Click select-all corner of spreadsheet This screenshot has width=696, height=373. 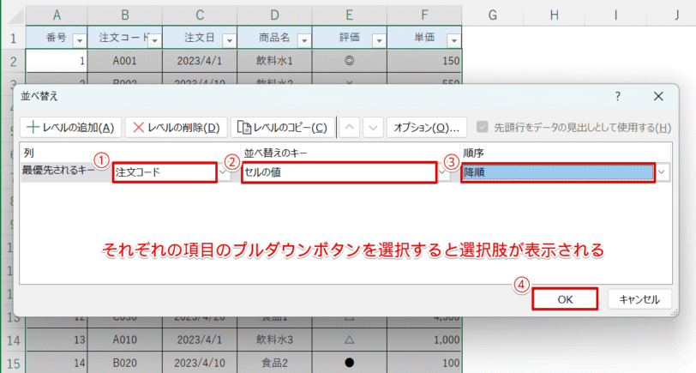click(15, 16)
